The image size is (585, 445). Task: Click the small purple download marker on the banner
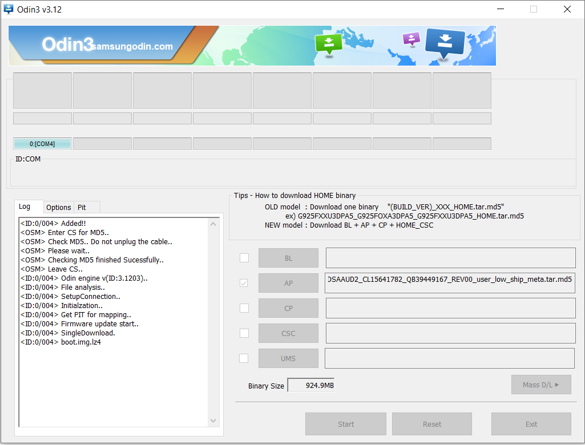411,39
